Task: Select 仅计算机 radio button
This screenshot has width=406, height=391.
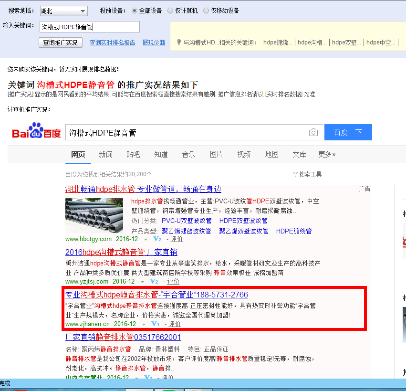Action: 170,11
